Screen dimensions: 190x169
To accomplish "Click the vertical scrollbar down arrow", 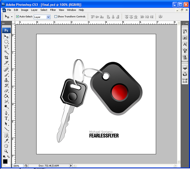I will (179, 162).
